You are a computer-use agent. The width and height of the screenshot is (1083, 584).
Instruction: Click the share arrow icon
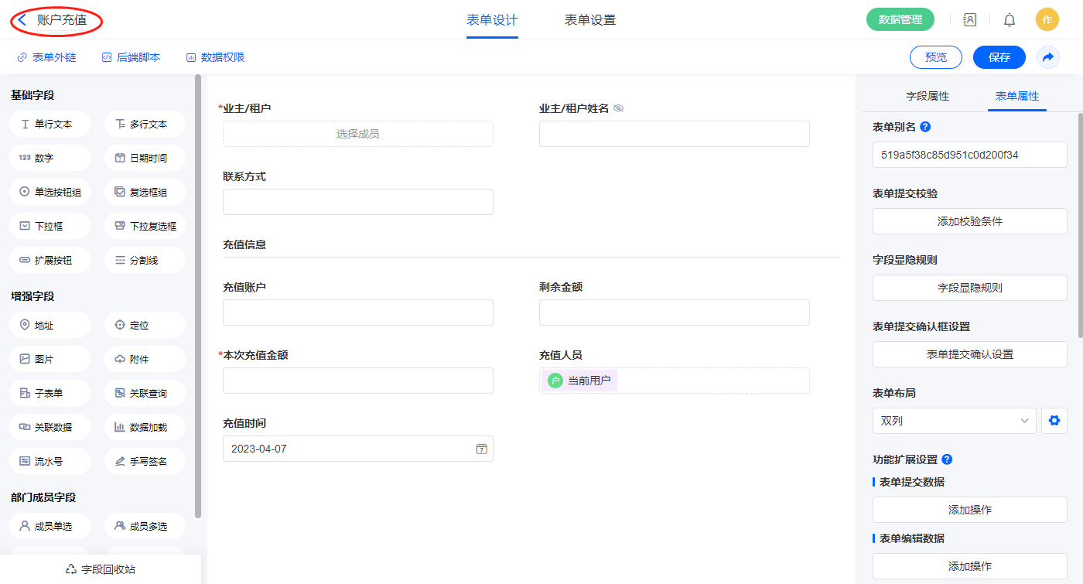1048,57
